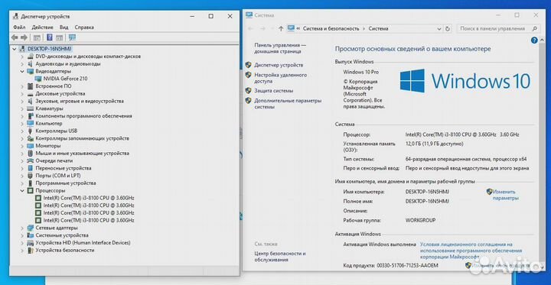Collapse the Видеоадаптеры branch
Screen dimensions: 551x285
click(22, 71)
